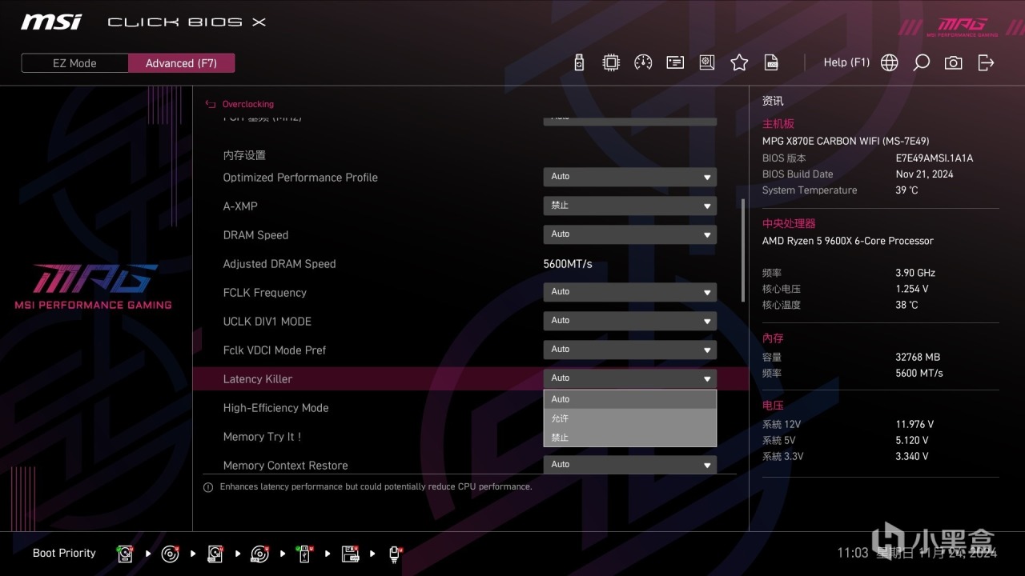Click the Nov 21, 2024 build date
This screenshot has height=576, width=1025.
(924, 174)
